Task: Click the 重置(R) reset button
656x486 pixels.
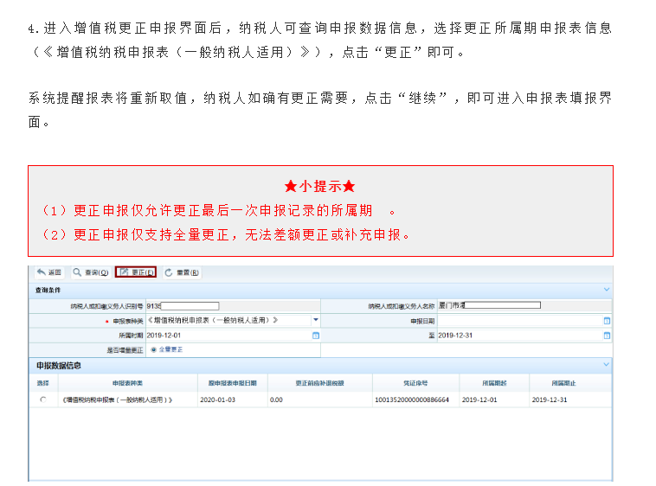Action: [x=182, y=272]
